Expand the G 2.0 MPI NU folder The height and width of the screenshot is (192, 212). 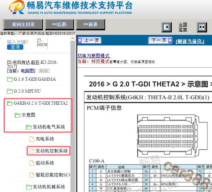(x=27, y=91)
